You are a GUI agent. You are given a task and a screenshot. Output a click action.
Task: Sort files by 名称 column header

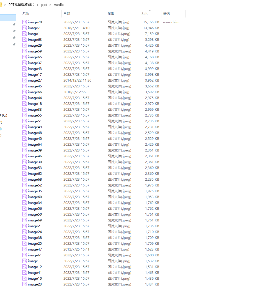click(x=25, y=14)
